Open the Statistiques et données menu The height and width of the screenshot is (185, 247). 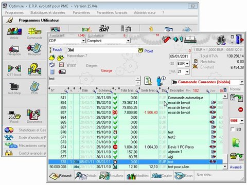(x=48, y=13)
